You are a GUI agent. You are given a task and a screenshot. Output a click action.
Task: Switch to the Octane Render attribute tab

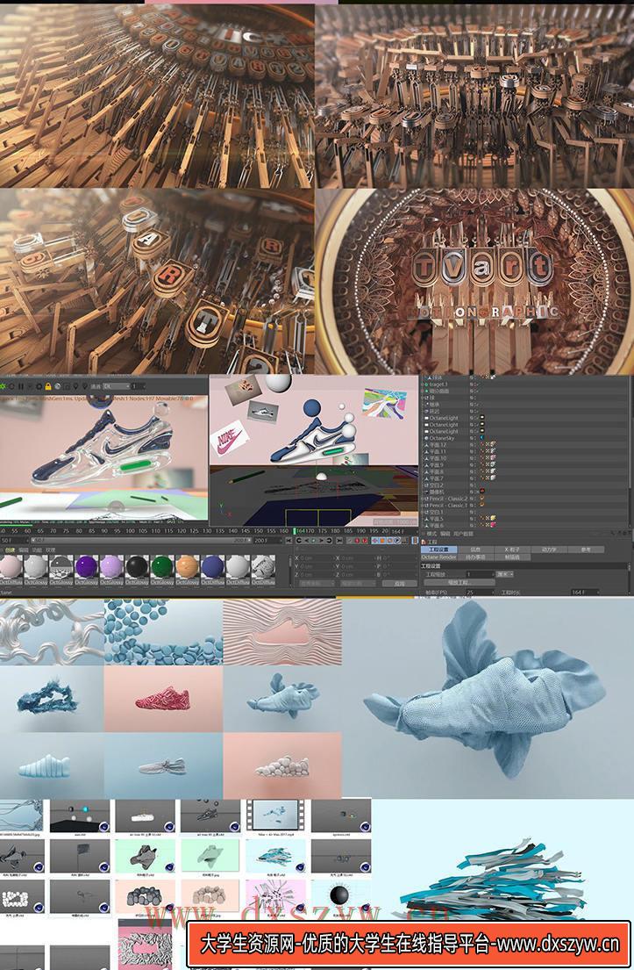[x=438, y=557]
